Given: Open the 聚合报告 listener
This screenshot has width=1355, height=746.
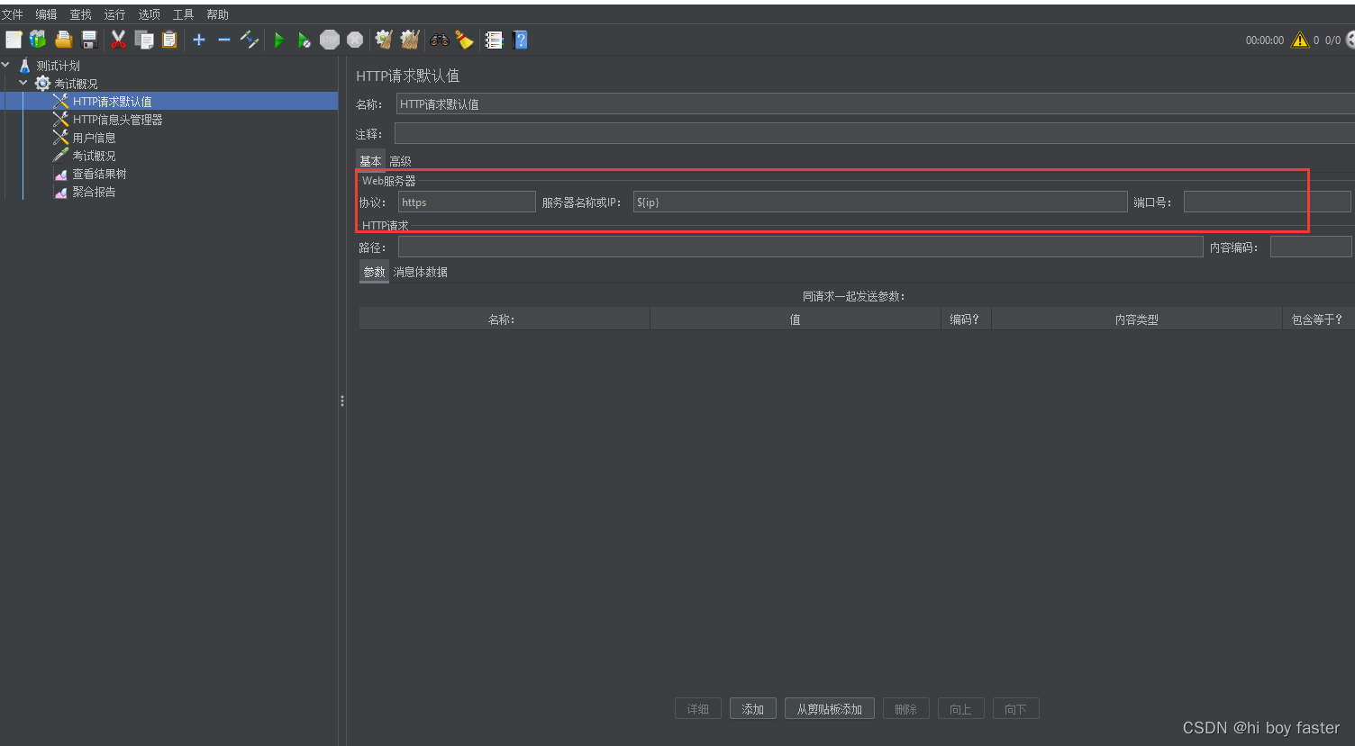Looking at the screenshot, I should [x=94, y=192].
